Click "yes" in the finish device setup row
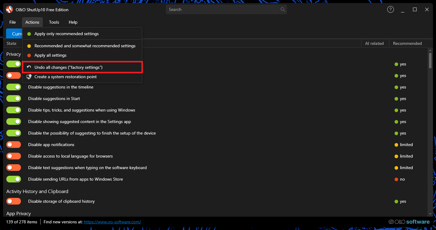 click(403, 133)
